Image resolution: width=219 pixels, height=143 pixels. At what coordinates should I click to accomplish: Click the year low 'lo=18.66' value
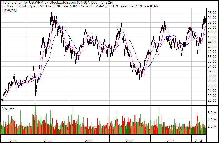[151, 6]
